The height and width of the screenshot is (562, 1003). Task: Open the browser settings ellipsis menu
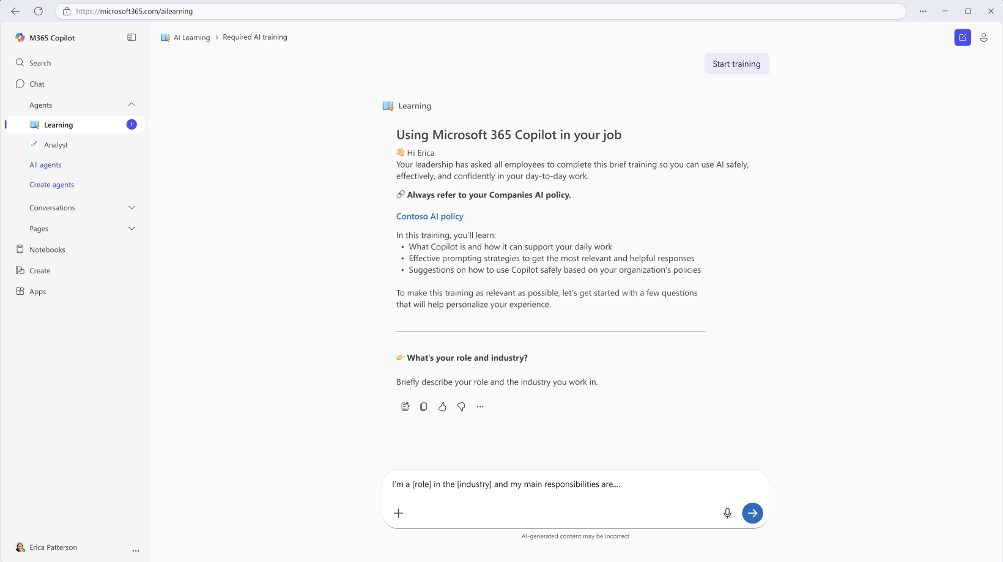pyautogui.click(x=923, y=11)
